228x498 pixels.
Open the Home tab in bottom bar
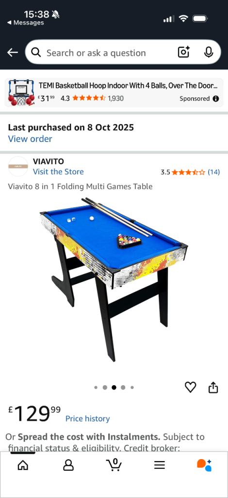pyautogui.click(x=23, y=465)
